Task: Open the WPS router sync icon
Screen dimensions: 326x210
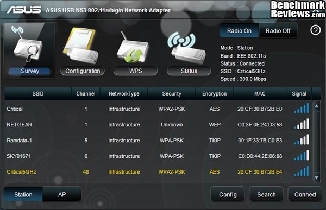Action: click(x=133, y=48)
